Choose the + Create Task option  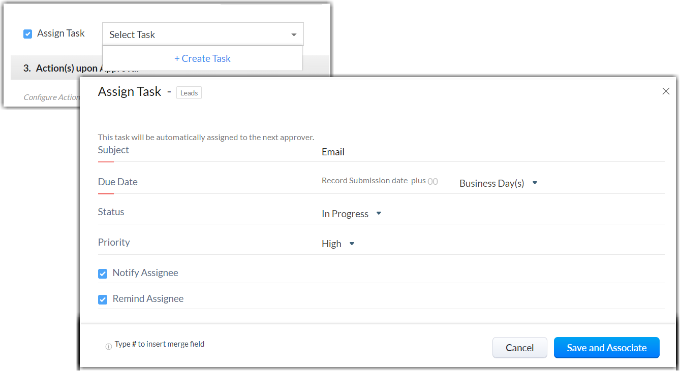(x=202, y=58)
